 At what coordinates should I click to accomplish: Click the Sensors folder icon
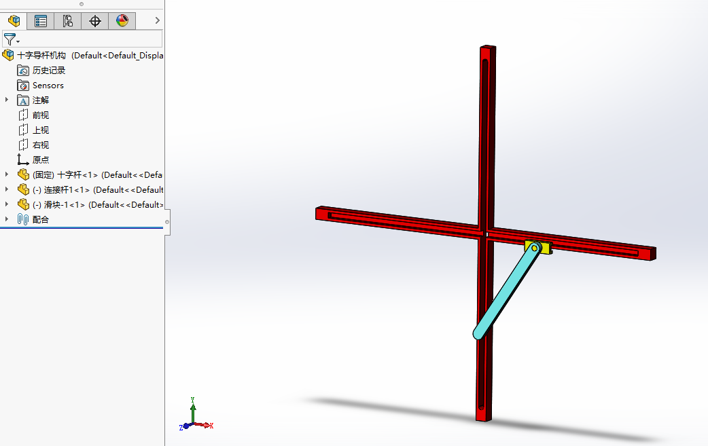pyautogui.click(x=23, y=86)
